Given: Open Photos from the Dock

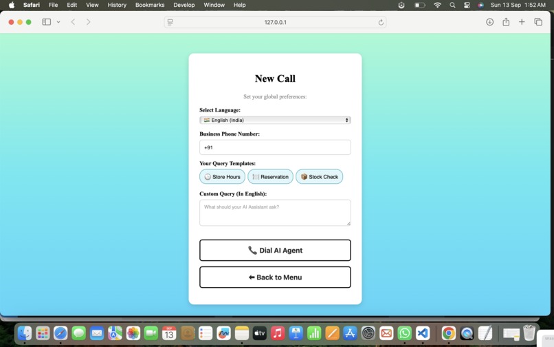Looking at the screenshot, I should [133, 333].
